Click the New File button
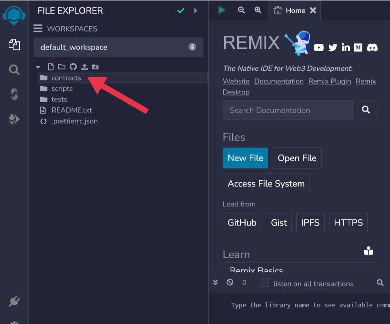390x324 pixels. coord(245,158)
